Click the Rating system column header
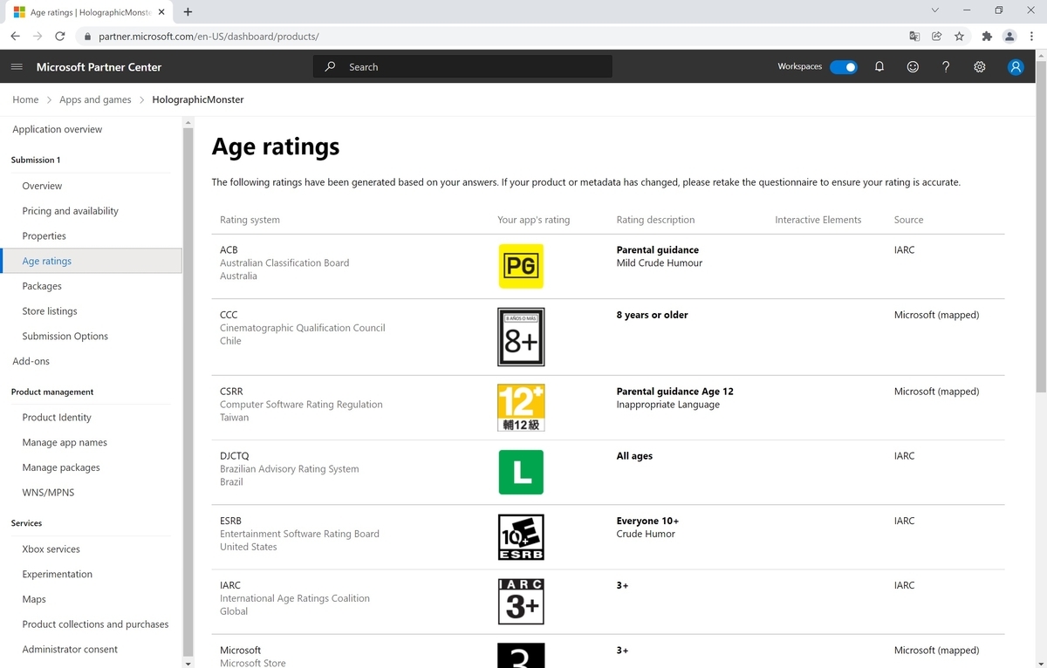 pos(250,220)
